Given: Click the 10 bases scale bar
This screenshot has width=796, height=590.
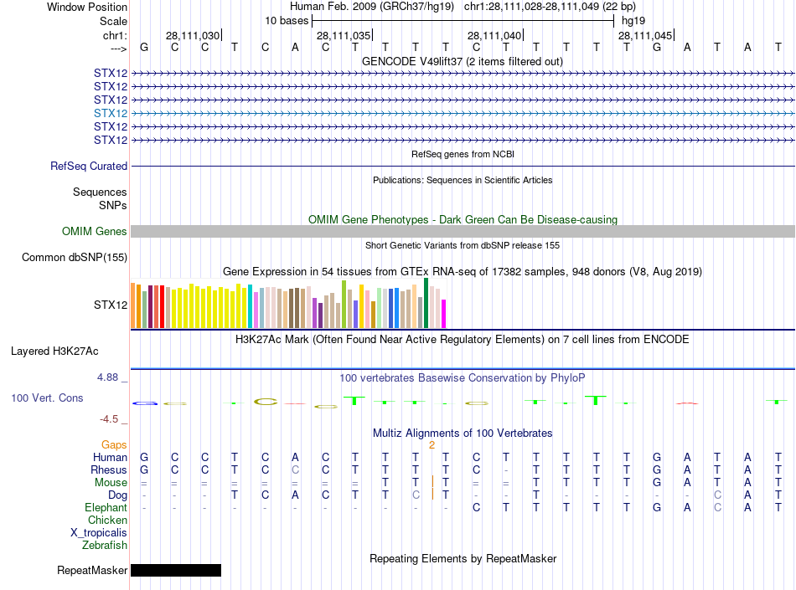Looking at the screenshot, I should [x=463, y=20].
